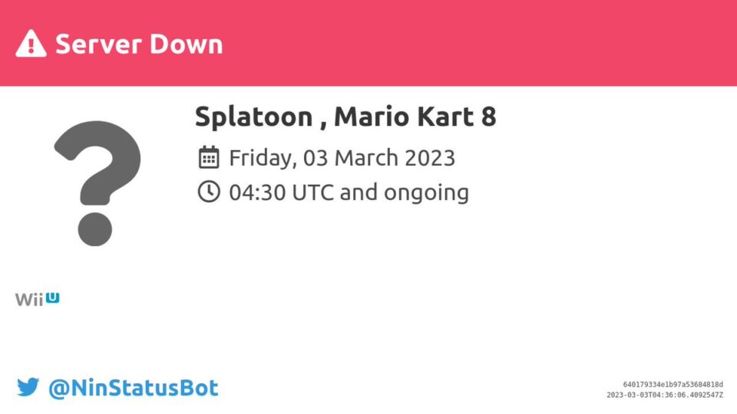Open the @NinStatusBot handle link
737x414 pixels.
[x=134, y=388]
